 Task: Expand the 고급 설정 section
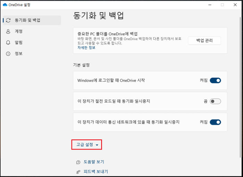(x=87, y=145)
